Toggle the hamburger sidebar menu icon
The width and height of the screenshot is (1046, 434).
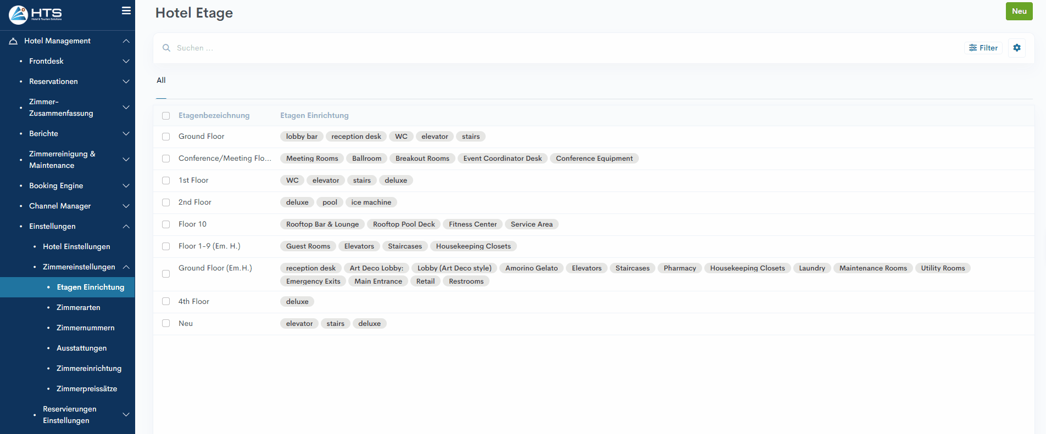(x=126, y=10)
